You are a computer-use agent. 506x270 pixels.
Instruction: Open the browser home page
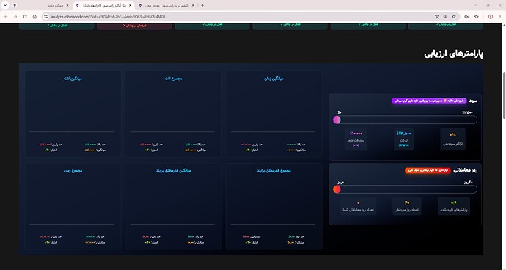point(34,16)
